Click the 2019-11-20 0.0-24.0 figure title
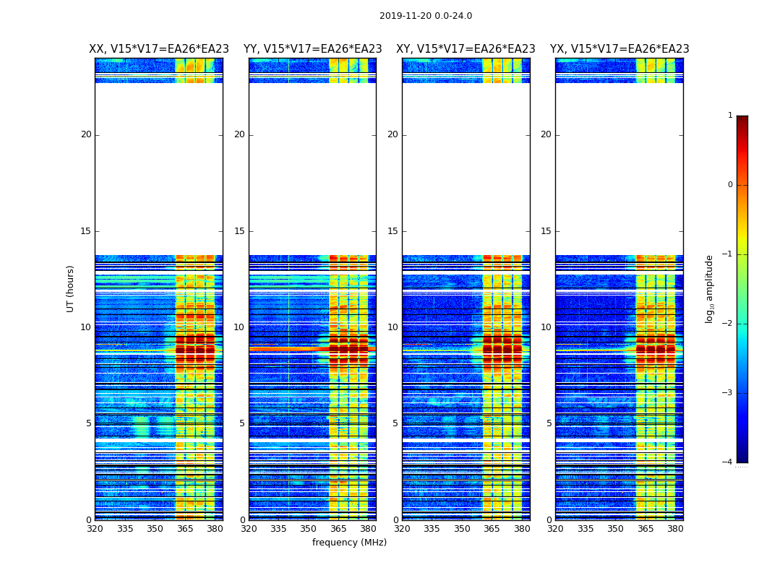This screenshot has height=578, width=759. [x=426, y=15]
